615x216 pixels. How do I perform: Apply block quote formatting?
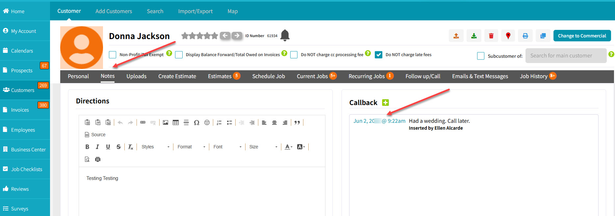click(297, 122)
